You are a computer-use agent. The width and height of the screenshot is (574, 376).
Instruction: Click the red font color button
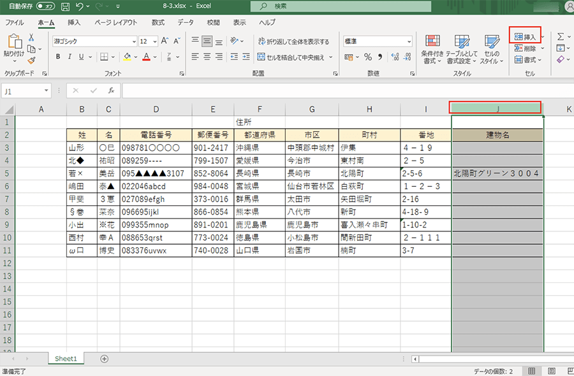pyautogui.click(x=146, y=57)
